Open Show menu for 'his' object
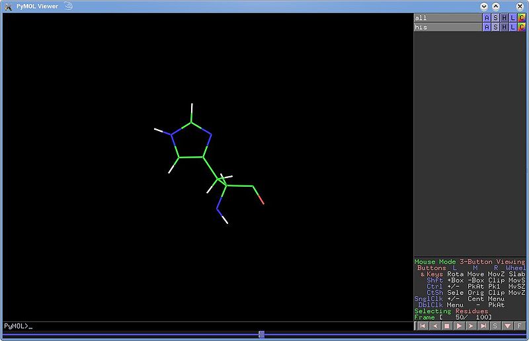Viewport: 529px width, 341px height. (x=496, y=27)
